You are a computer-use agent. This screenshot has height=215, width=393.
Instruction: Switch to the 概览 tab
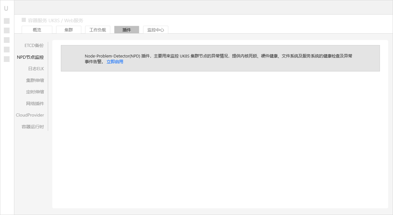(37, 30)
